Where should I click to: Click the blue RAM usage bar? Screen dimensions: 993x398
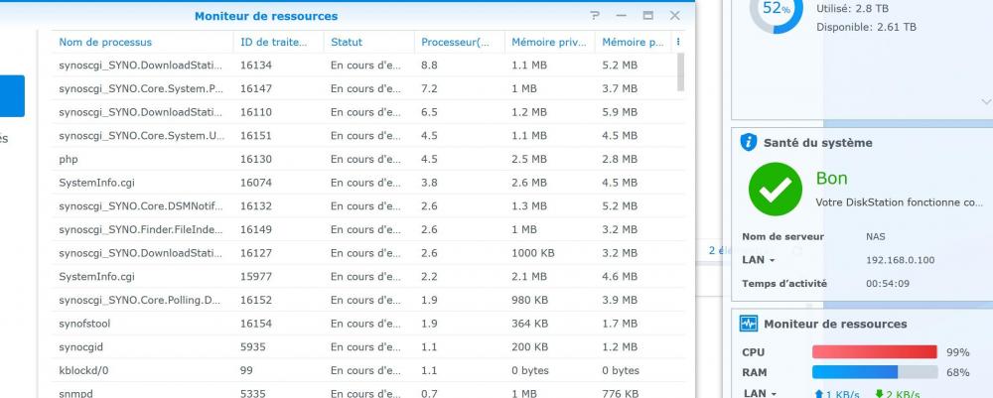point(855,372)
